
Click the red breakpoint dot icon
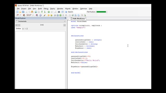coord(17,15)
